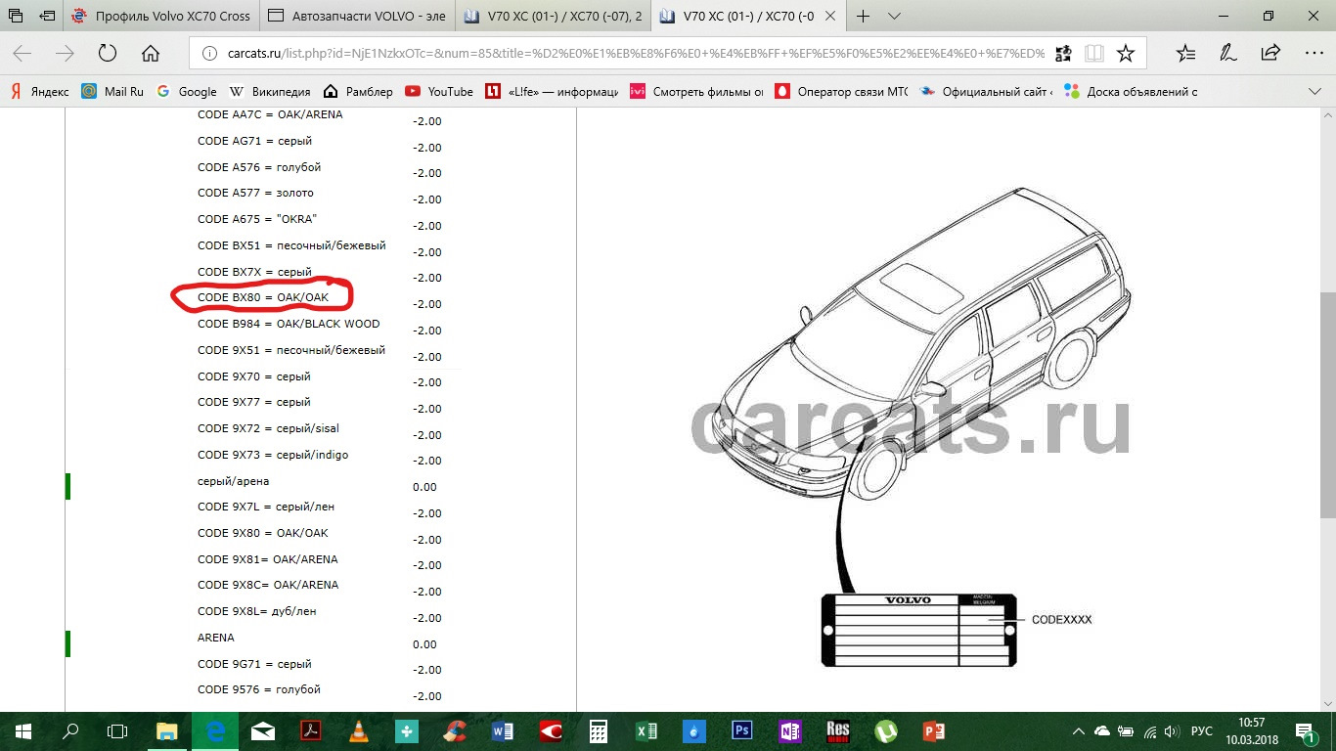Show tab previews using the chevron
The width and height of the screenshot is (1336, 751).
[x=894, y=16]
